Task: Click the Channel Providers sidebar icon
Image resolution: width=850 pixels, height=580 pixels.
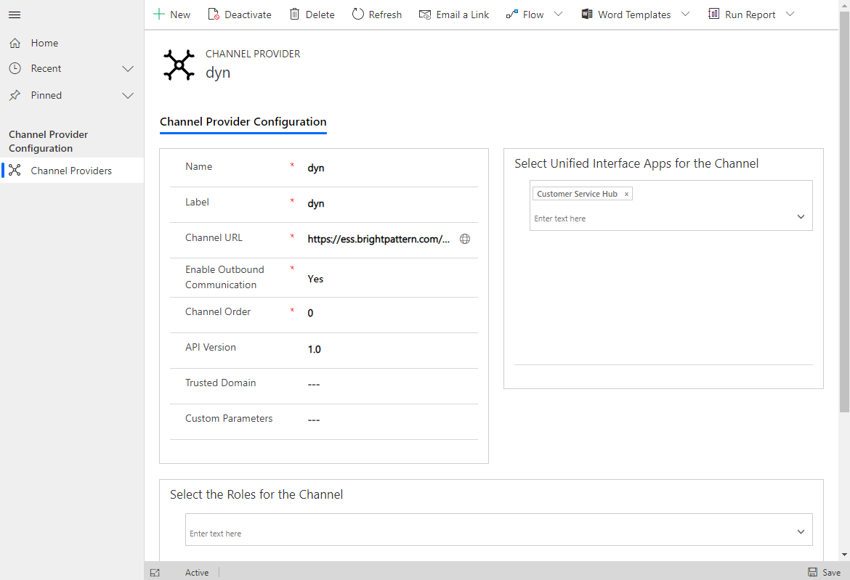Action: click(x=15, y=171)
